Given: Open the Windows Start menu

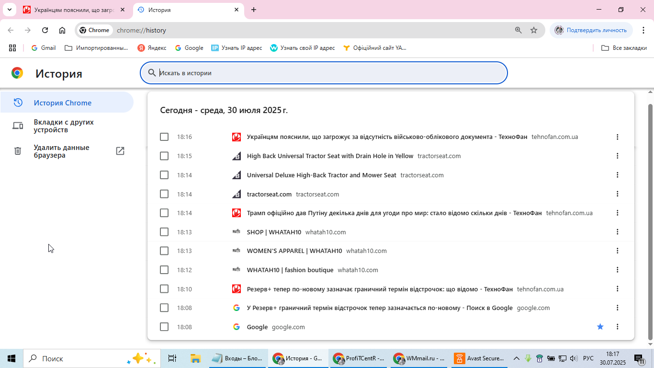Looking at the screenshot, I should click(x=11, y=358).
